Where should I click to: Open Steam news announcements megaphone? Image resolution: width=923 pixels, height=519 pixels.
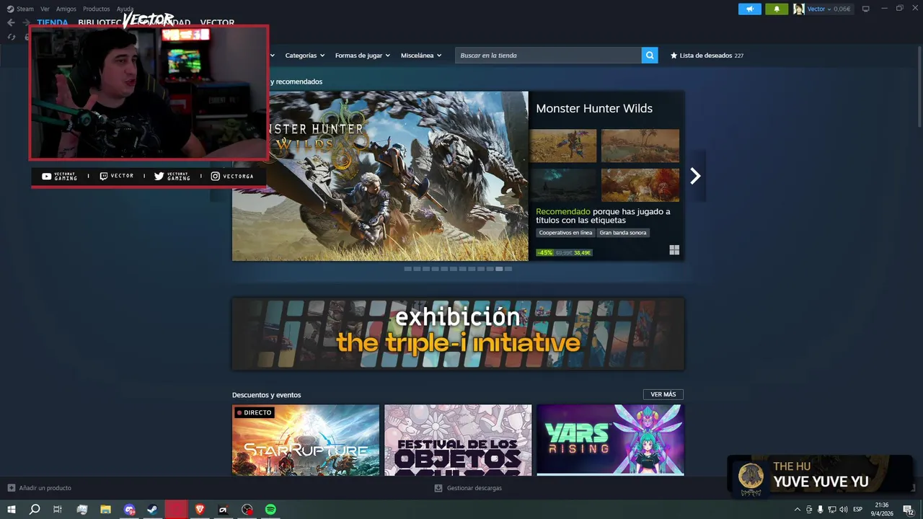tap(749, 9)
